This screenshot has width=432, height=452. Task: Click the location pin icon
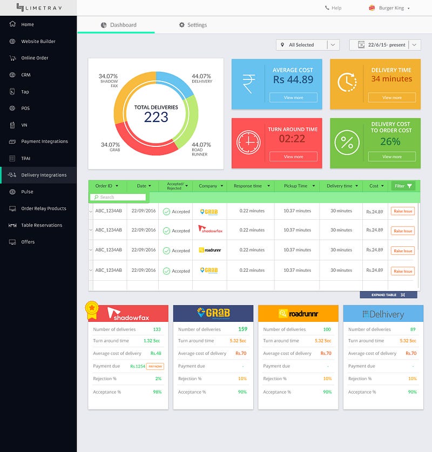(282, 45)
